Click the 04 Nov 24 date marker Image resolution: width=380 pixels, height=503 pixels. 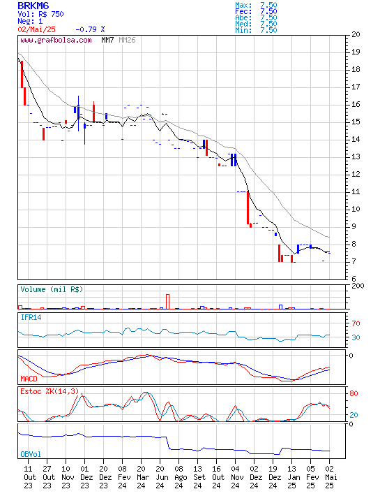click(x=235, y=477)
